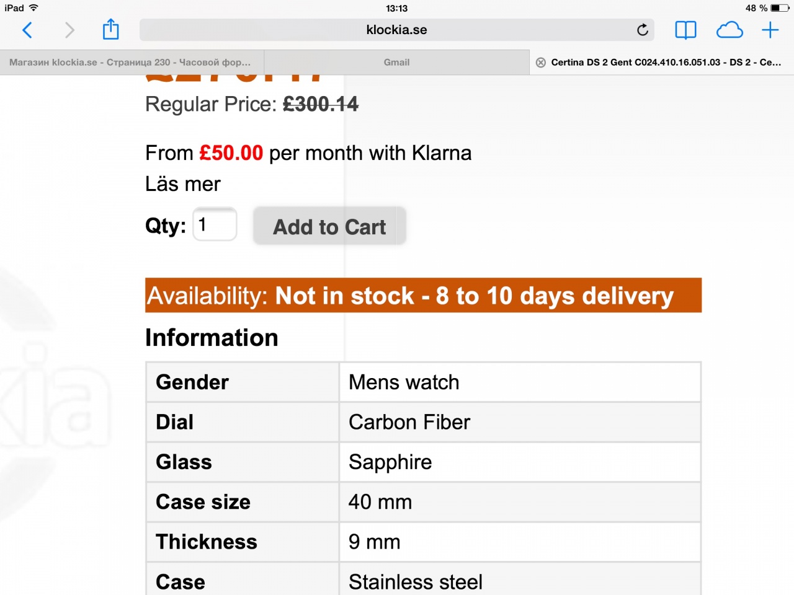Switch to the Магазин klockia.se tab
The width and height of the screenshot is (794, 595).
point(130,63)
